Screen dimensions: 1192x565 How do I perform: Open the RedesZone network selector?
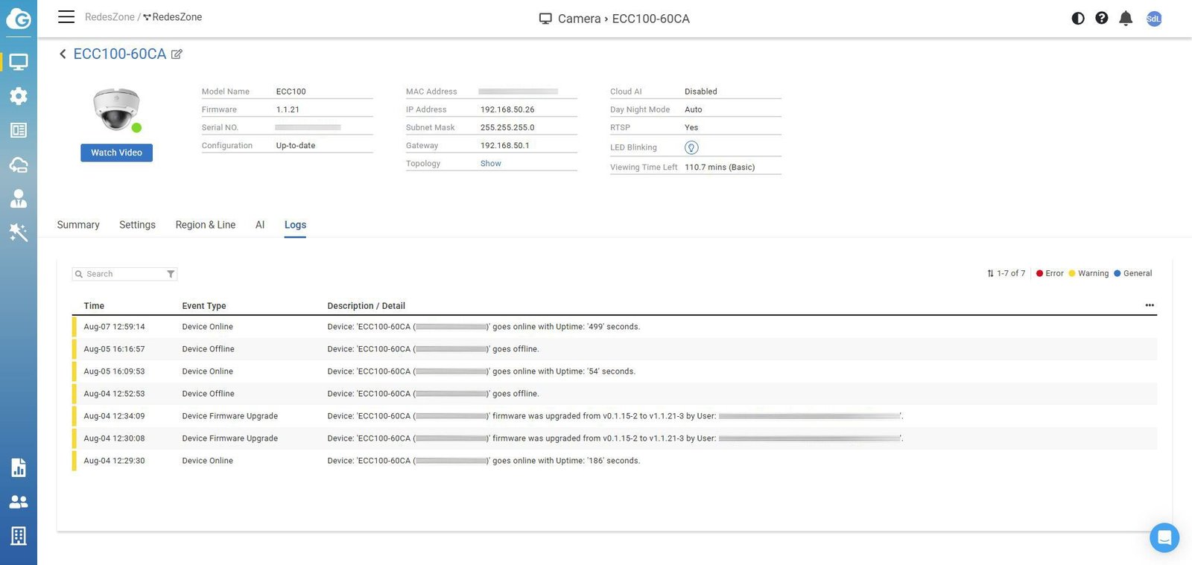pyautogui.click(x=172, y=17)
